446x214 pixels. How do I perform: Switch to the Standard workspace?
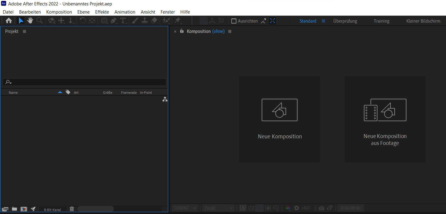click(308, 21)
